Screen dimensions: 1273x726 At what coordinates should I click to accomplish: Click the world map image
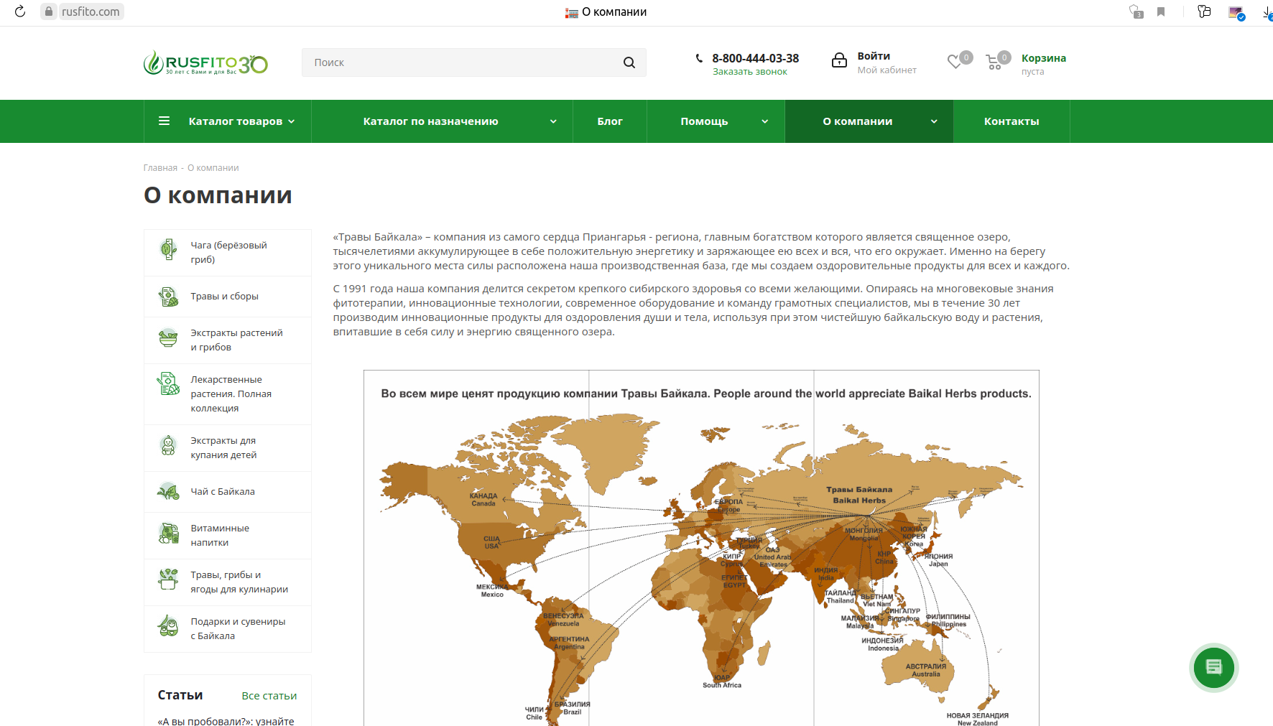[x=701, y=549]
